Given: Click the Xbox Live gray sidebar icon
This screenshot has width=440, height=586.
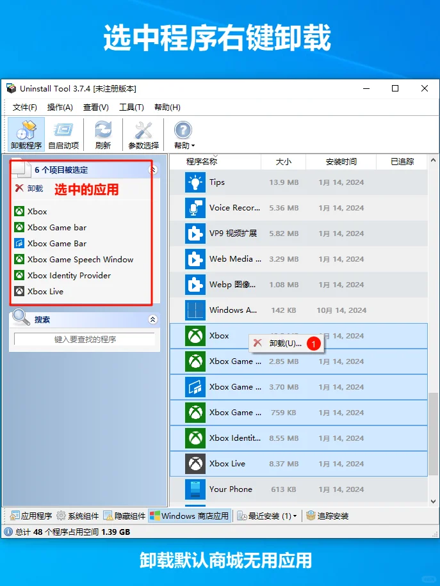Looking at the screenshot, I should click(19, 291).
